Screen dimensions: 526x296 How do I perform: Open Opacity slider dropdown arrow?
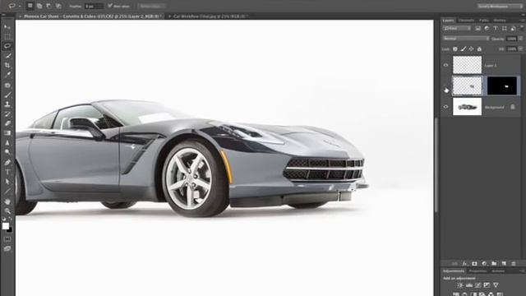pyautogui.click(x=520, y=39)
